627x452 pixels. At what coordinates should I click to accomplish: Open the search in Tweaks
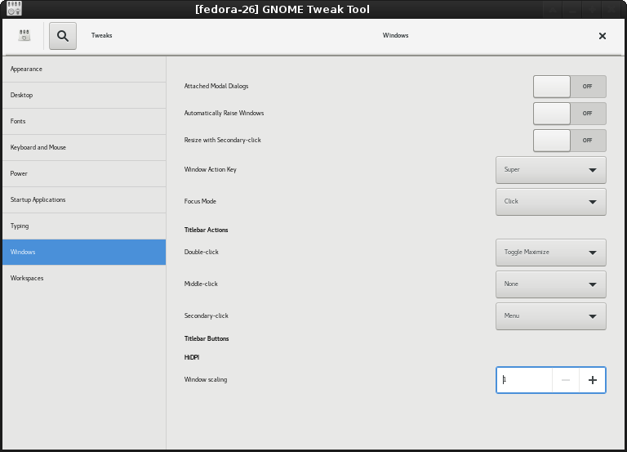[63, 36]
